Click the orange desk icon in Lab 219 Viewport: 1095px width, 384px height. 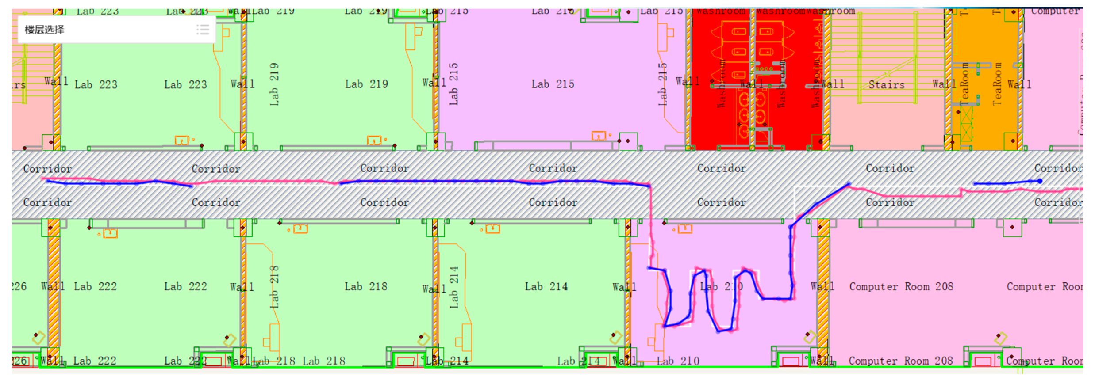pyautogui.click(x=374, y=141)
